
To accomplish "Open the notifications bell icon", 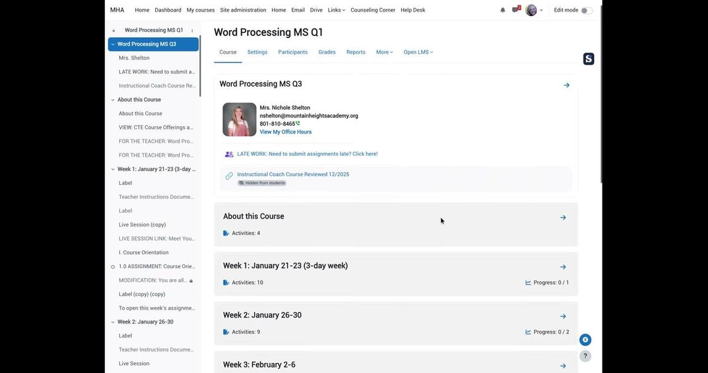I will tap(503, 10).
